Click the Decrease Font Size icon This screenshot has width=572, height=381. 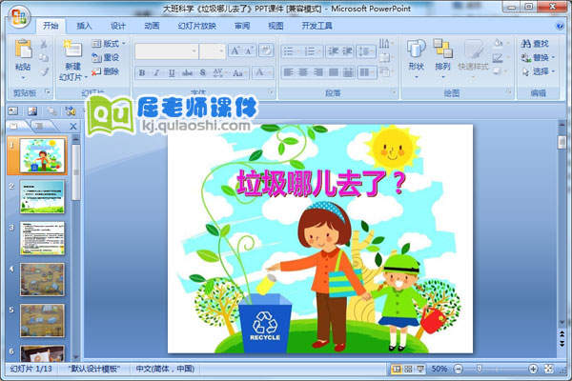(x=250, y=51)
